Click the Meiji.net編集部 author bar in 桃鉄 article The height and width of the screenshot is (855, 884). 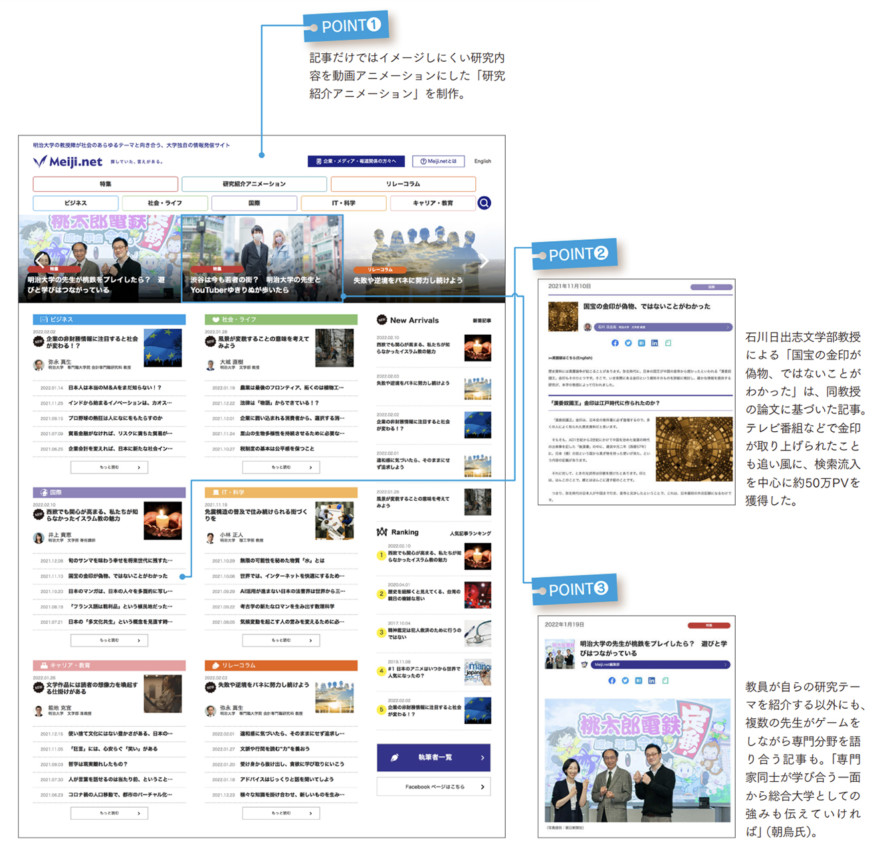click(660, 664)
